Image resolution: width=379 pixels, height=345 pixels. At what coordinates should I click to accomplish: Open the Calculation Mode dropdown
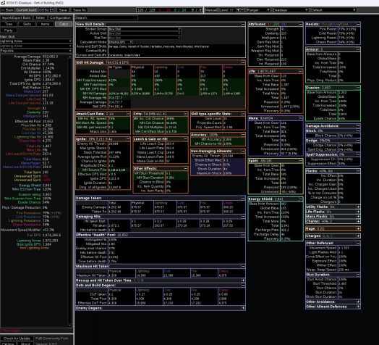pyautogui.click(x=120, y=42)
